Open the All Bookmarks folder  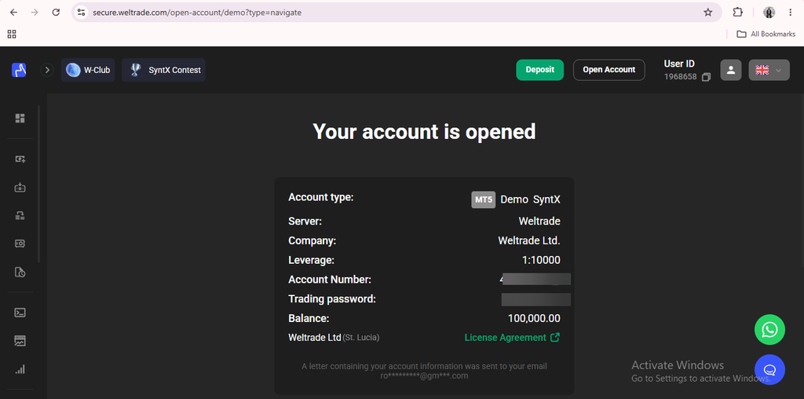(x=766, y=34)
